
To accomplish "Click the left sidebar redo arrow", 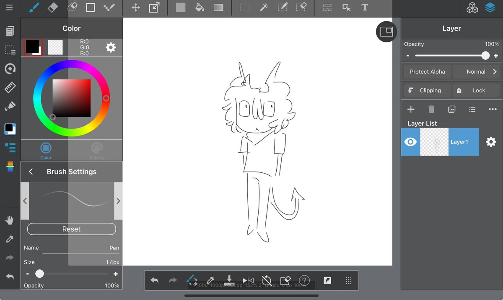I will (x=10, y=258).
